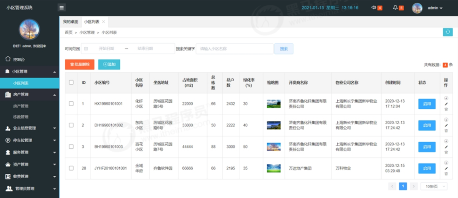Select the 小区列表 tab
458x198 pixels.
(92, 22)
